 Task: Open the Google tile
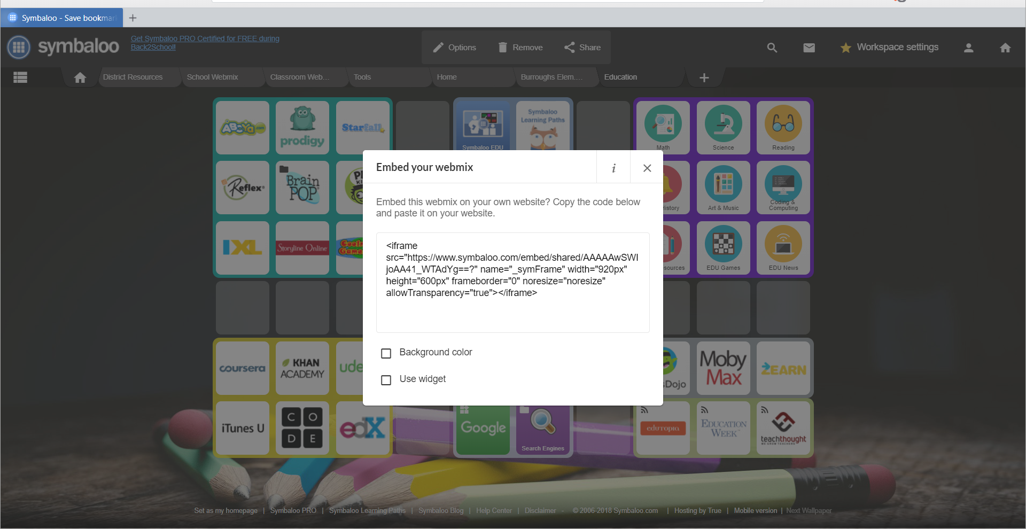click(x=483, y=430)
